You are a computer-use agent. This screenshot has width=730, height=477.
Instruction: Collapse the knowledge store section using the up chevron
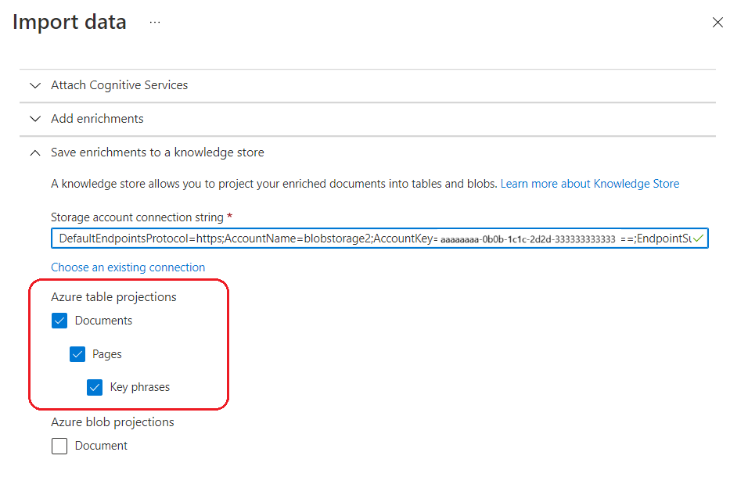[x=35, y=152]
